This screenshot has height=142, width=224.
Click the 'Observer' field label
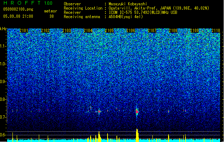click(72, 4)
